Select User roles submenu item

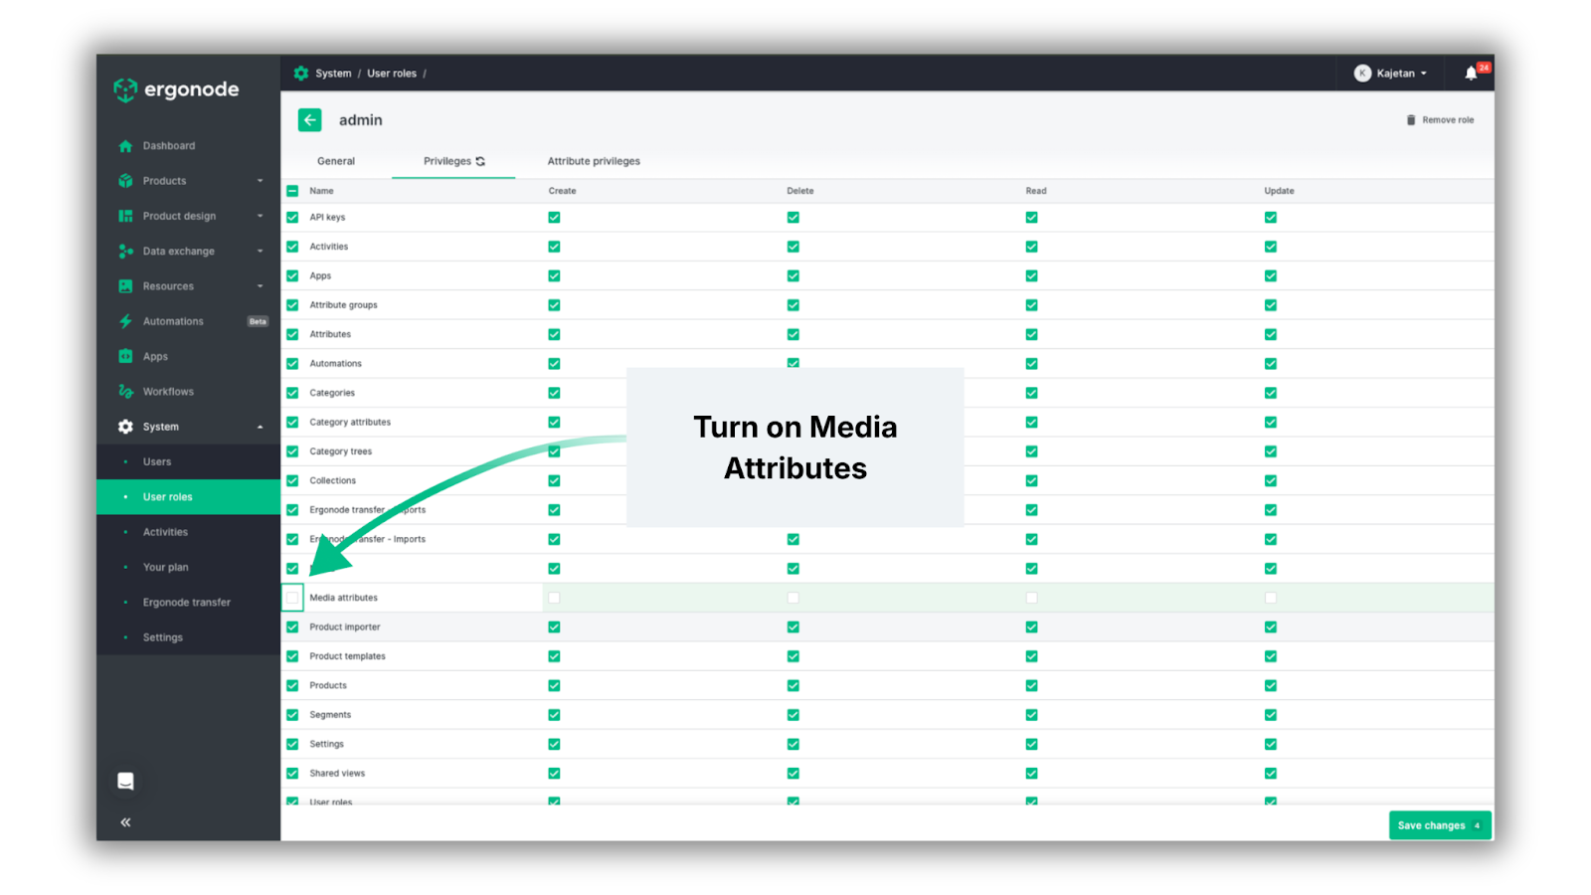coord(188,497)
